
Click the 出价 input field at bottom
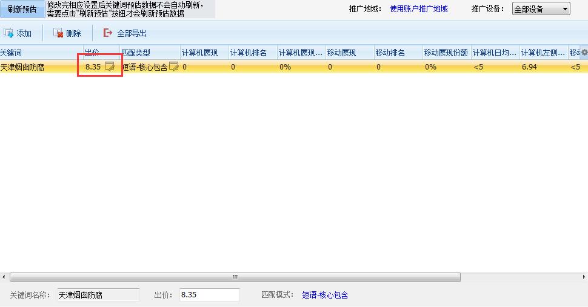209,295
